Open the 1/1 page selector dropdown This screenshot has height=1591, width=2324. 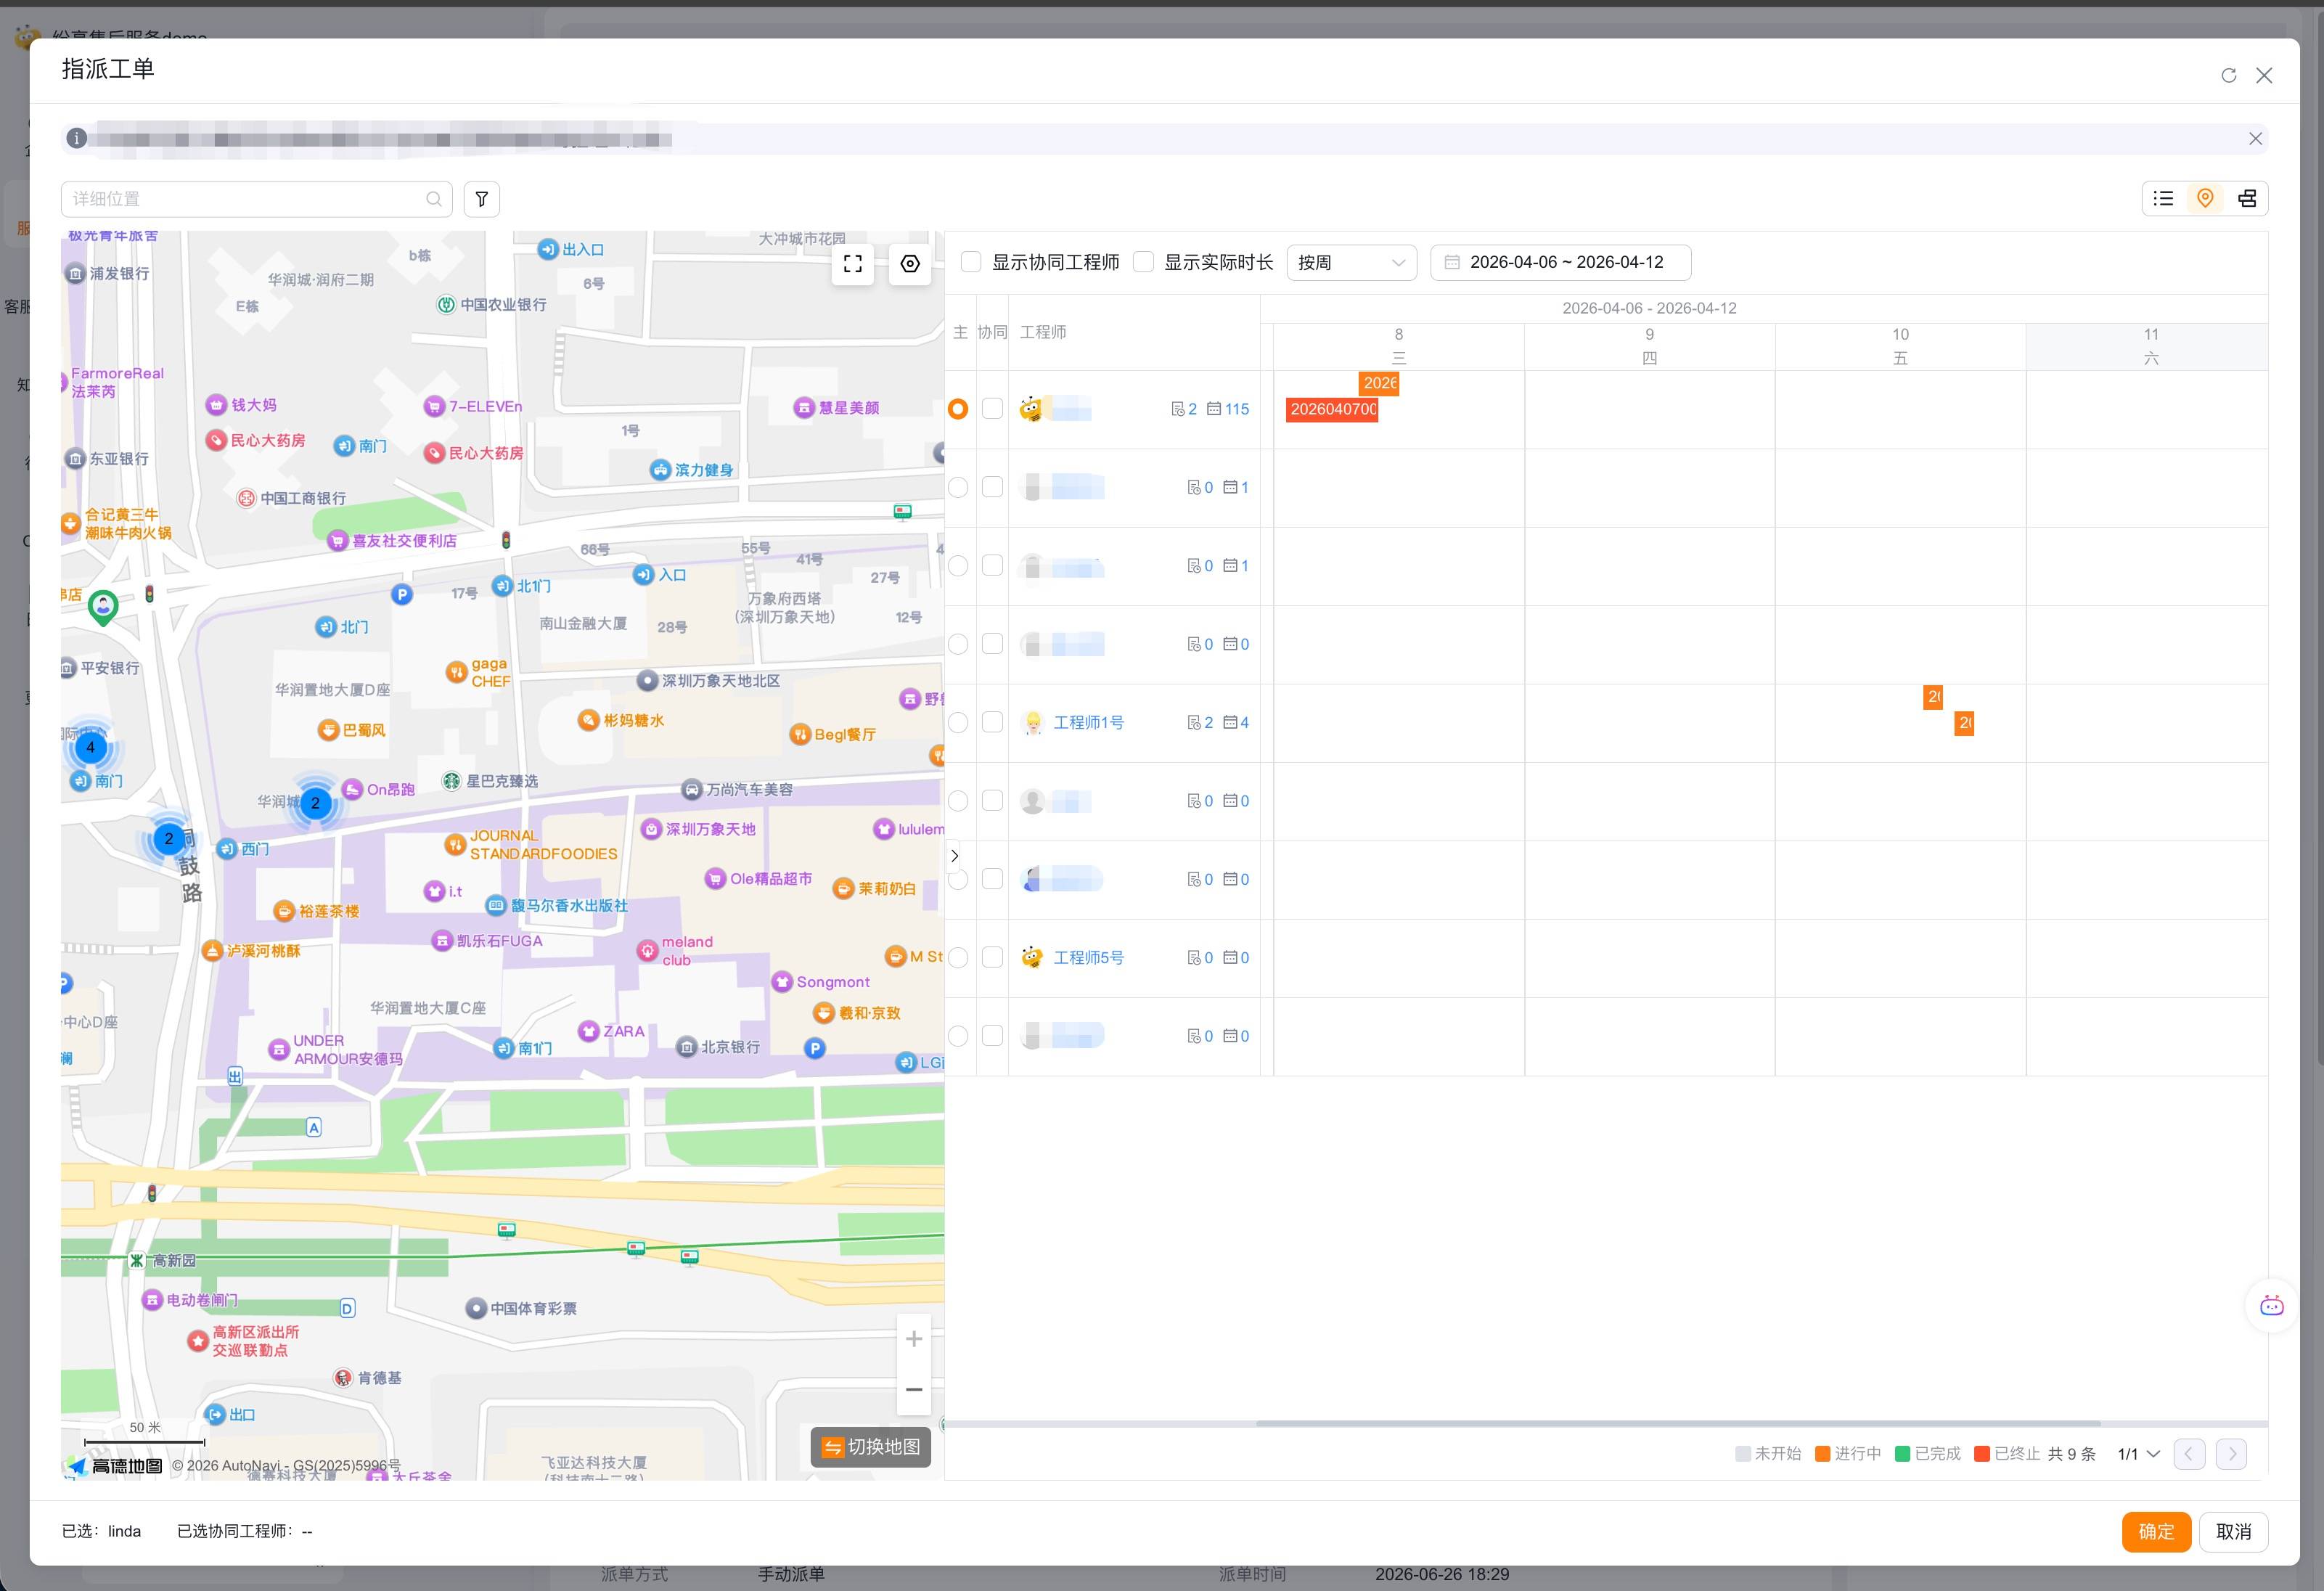coord(2139,1454)
